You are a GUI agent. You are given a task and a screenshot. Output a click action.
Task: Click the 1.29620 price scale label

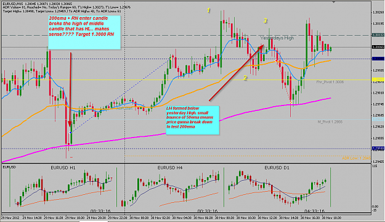click(x=378, y=126)
